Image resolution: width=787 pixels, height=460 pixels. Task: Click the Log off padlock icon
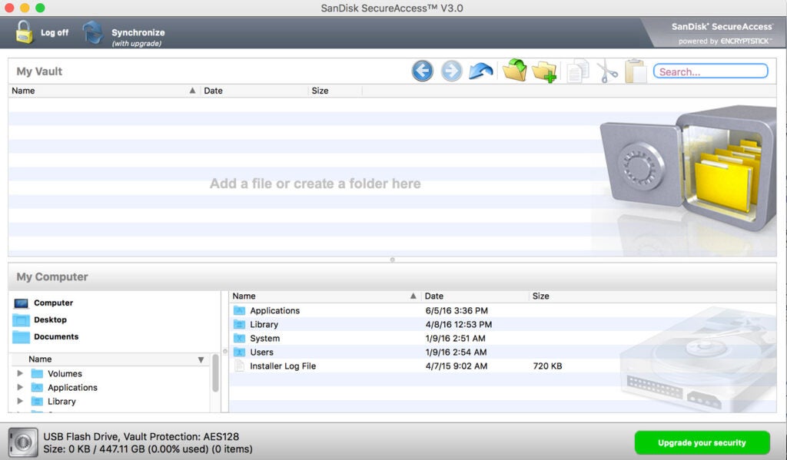click(24, 32)
